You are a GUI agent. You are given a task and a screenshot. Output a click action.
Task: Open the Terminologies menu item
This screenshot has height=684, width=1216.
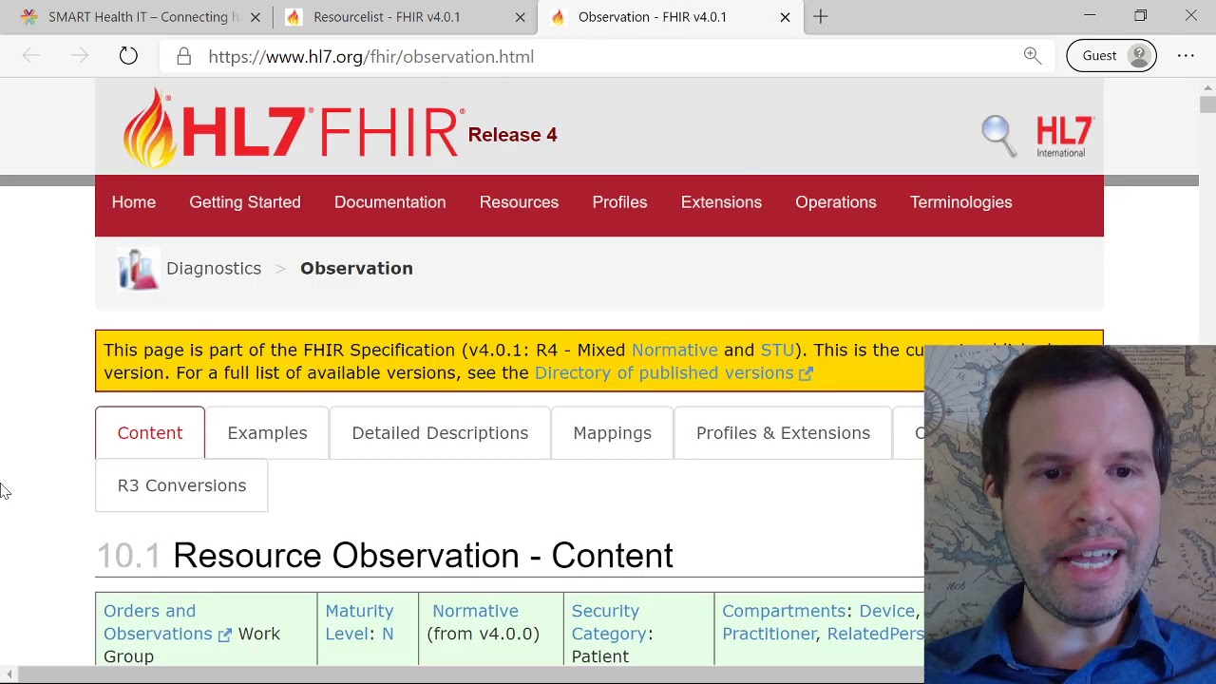click(961, 202)
